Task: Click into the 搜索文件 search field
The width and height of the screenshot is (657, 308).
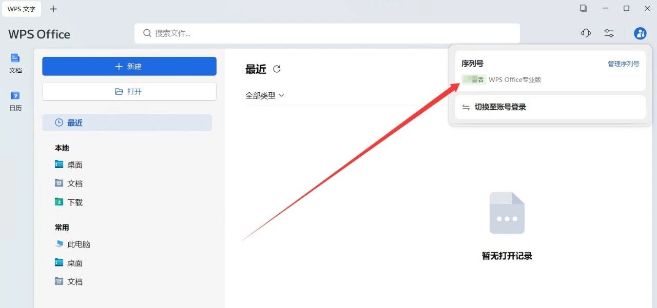Action: (327, 33)
